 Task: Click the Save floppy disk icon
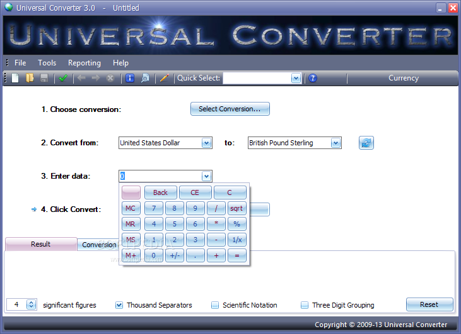44,78
